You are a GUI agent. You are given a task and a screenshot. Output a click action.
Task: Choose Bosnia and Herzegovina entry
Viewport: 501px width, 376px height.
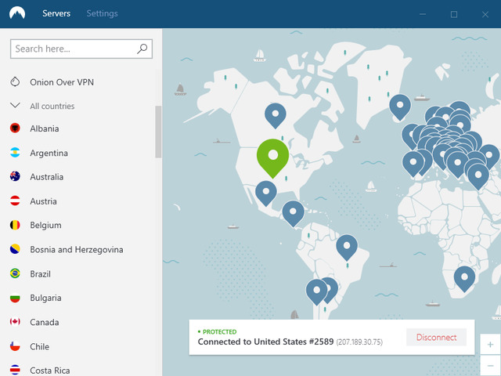pyautogui.click(x=78, y=249)
